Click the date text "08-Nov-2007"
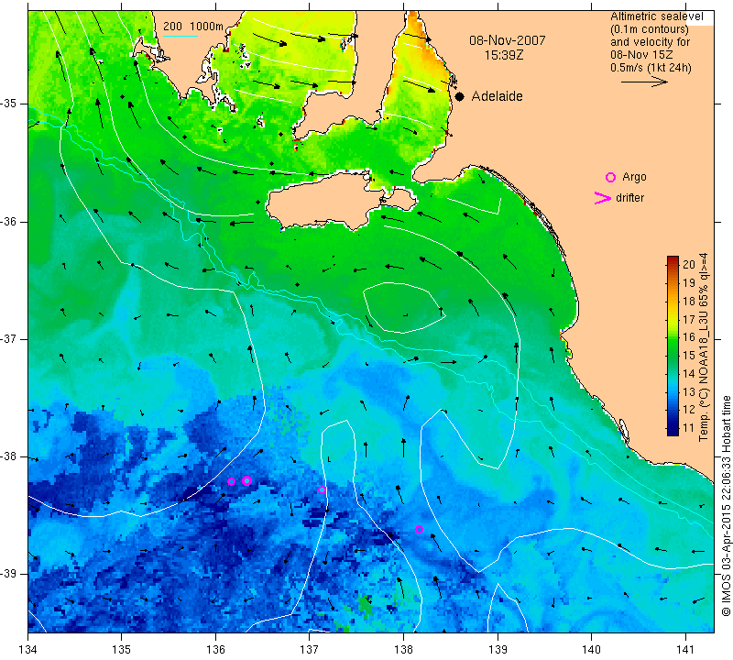 point(508,40)
